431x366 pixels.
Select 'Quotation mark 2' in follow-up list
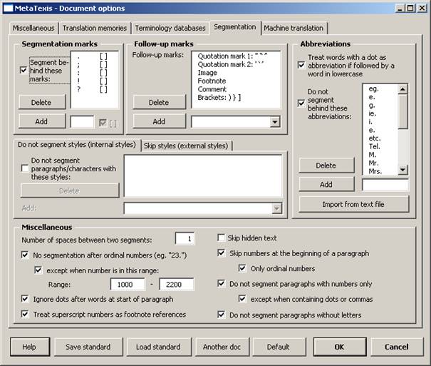tap(231, 64)
